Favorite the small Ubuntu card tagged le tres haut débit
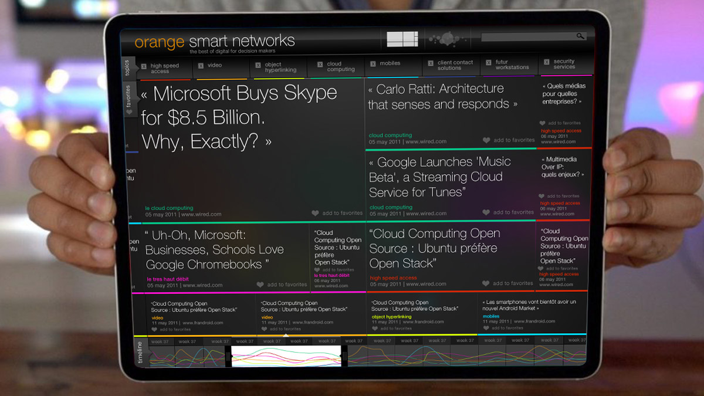Screen dimensions: 704x396 click(334, 270)
